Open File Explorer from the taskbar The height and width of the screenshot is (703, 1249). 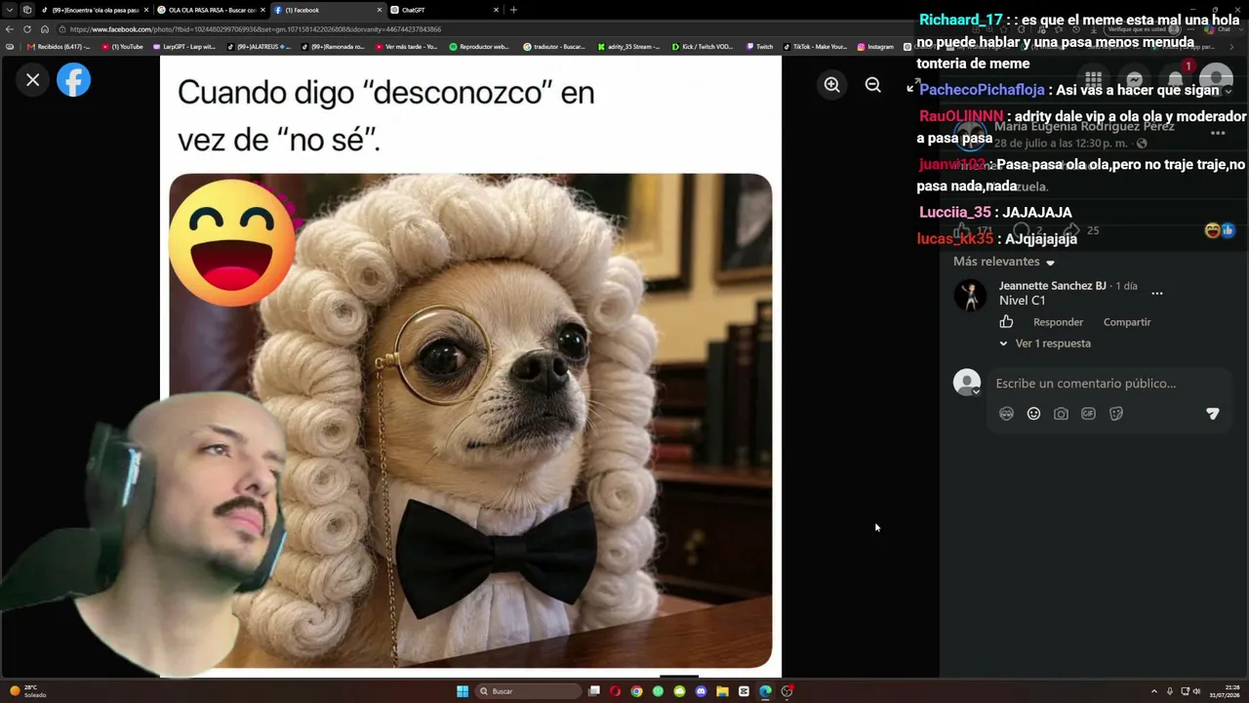click(722, 691)
